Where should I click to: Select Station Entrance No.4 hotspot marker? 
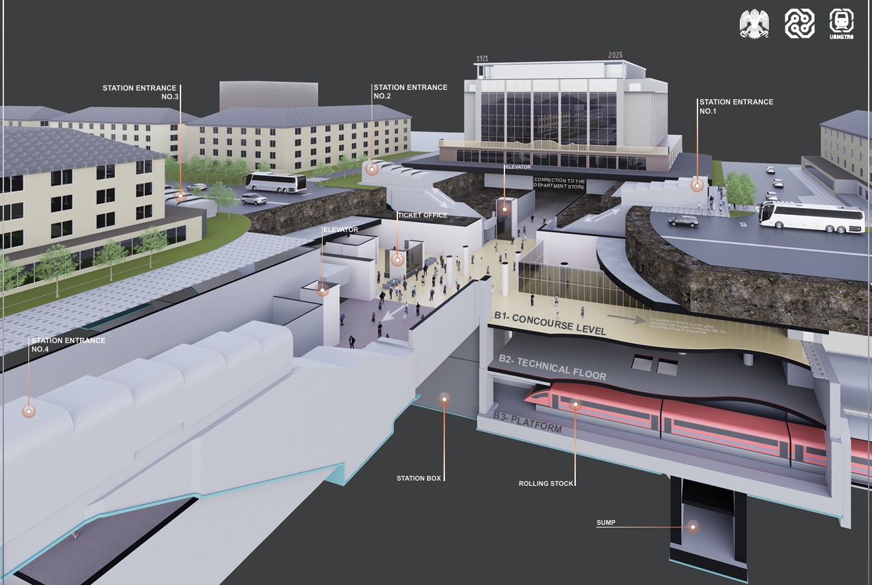pyautogui.click(x=28, y=411)
